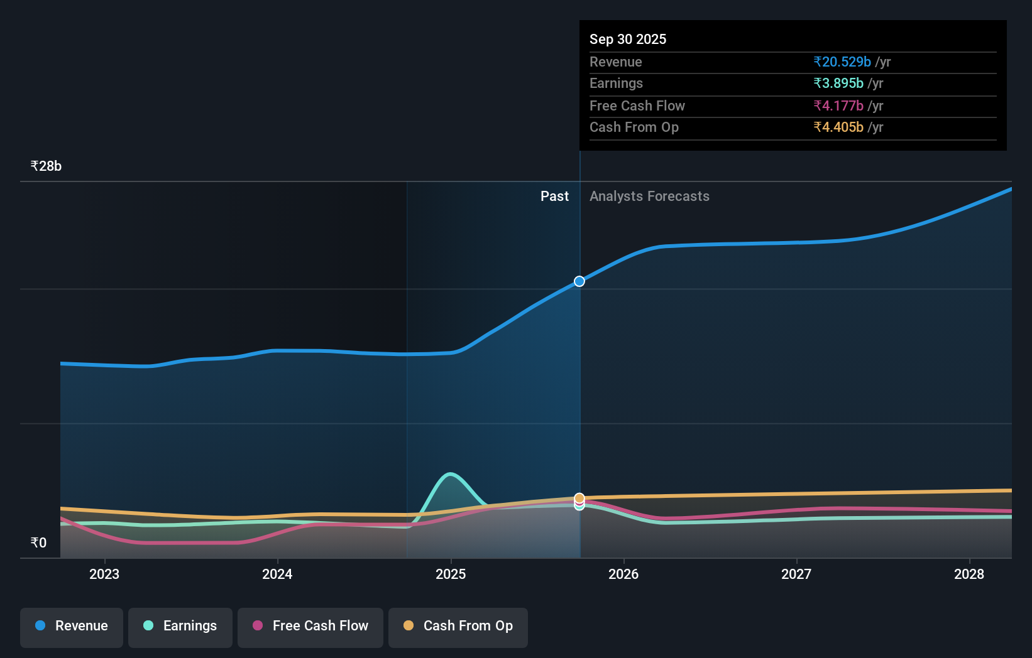Select the blue Revenue data point marker
This screenshot has height=658, width=1032.
pyautogui.click(x=578, y=281)
